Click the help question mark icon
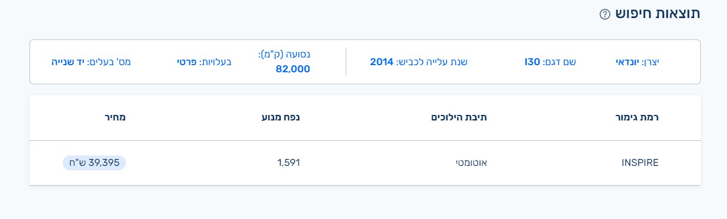The image size is (727, 219). pos(604,15)
